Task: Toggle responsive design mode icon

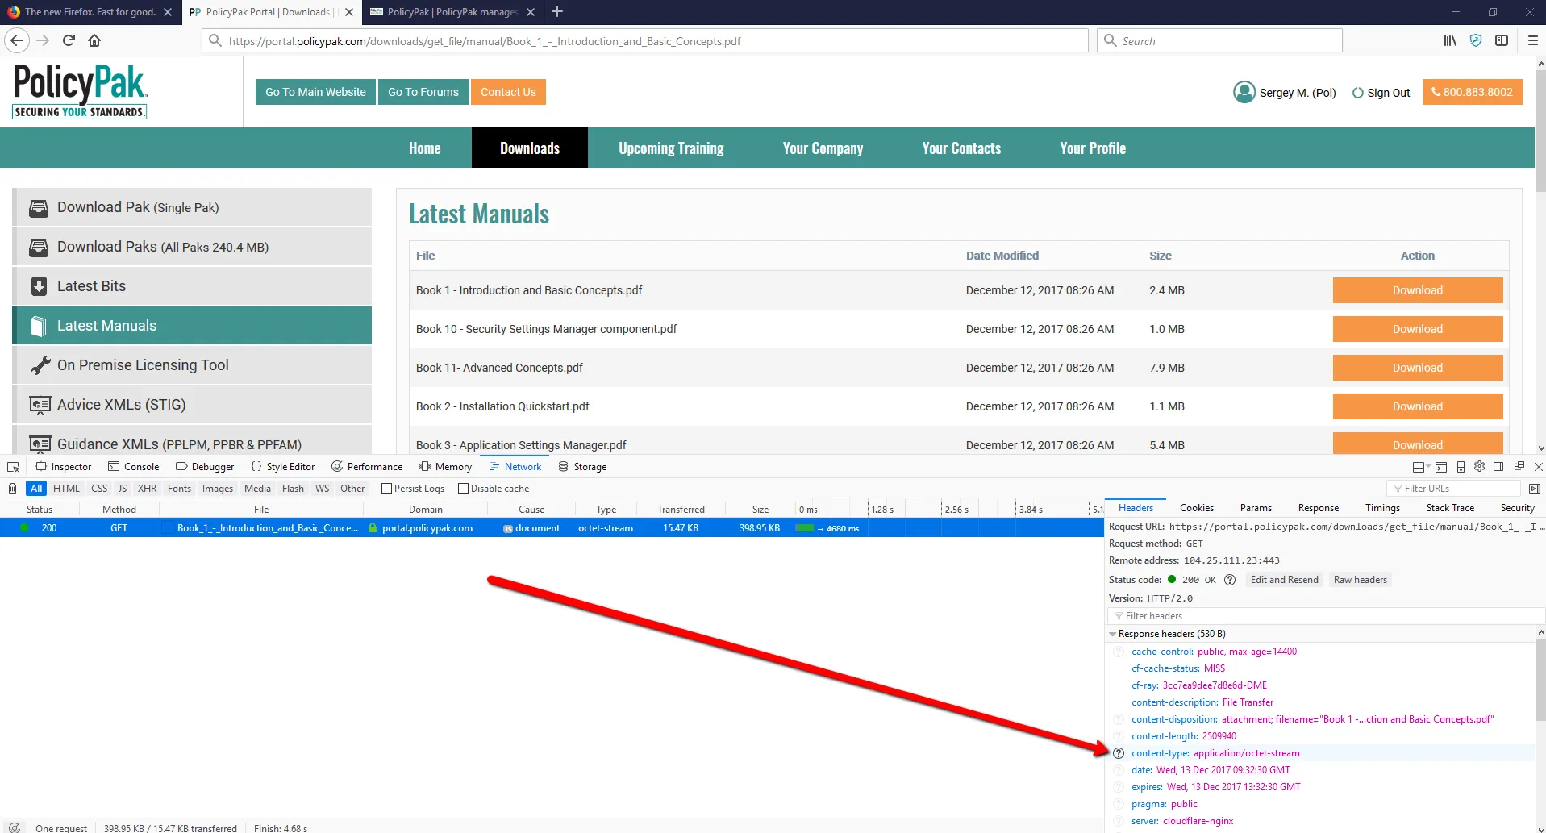Action: pyautogui.click(x=1461, y=467)
